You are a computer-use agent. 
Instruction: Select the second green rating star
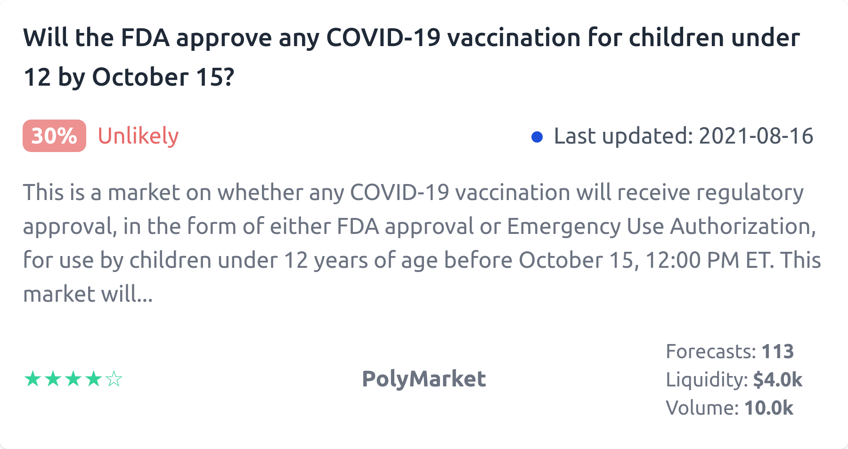(53, 379)
